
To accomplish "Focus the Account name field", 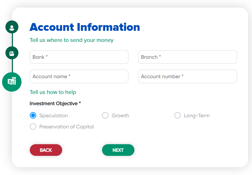I will (x=79, y=76).
